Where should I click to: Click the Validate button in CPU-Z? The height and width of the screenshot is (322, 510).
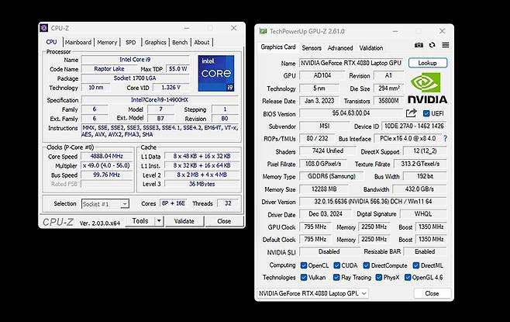[x=184, y=221]
